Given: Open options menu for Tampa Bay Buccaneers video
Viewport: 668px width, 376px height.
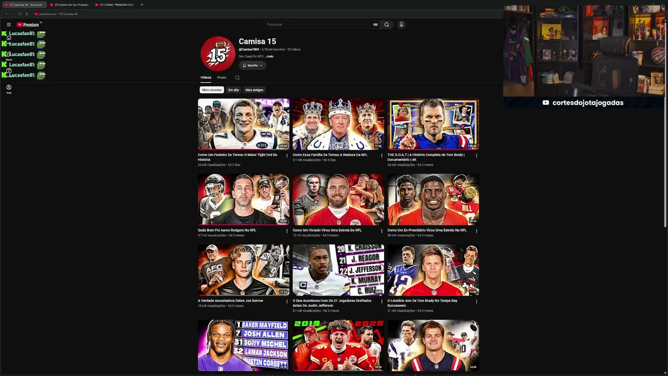Looking at the screenshot, I should (476, 301).
